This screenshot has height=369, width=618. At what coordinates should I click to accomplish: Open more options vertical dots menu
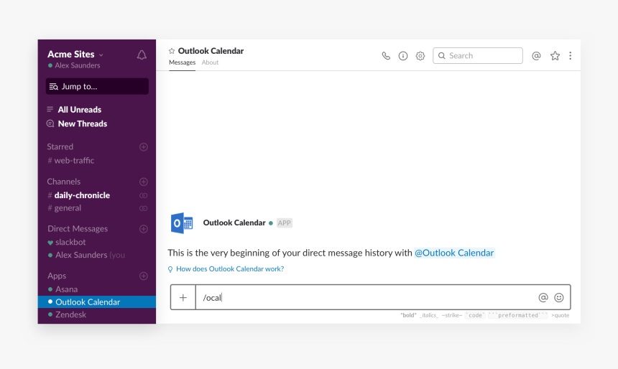[x=570, y=56]
